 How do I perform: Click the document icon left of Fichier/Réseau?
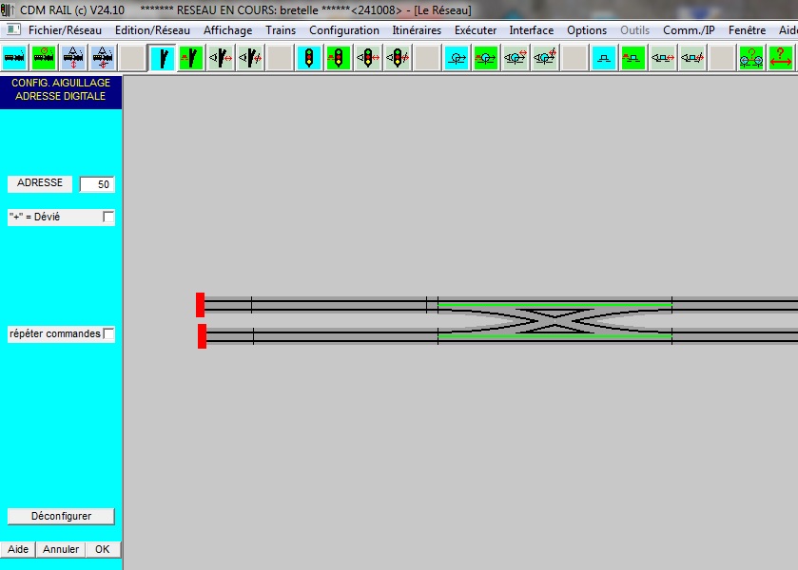point(13,29)
